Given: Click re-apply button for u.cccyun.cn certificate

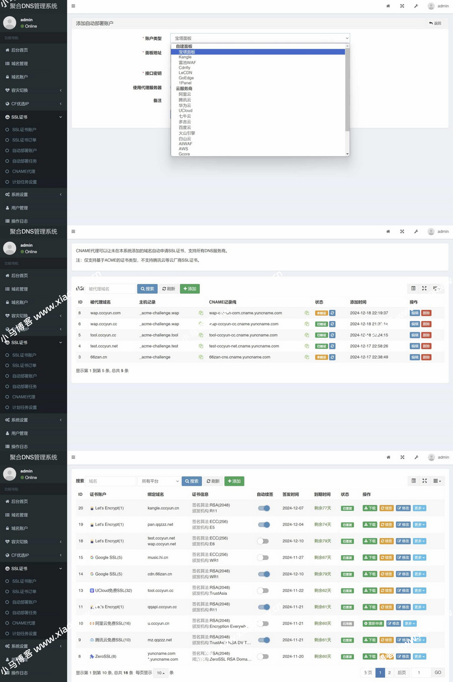Looking at the screenshot, I should click(373, 624).
